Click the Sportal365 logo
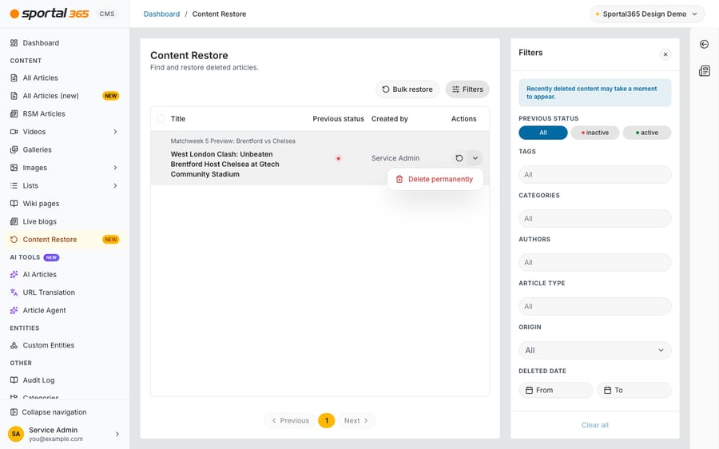The height and width of the screenshot is (449, 719). 50,14
